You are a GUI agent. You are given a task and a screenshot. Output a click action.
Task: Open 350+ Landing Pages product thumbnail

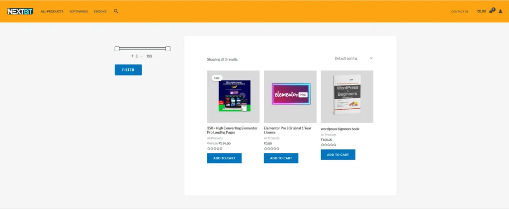[x=234, y=97]
